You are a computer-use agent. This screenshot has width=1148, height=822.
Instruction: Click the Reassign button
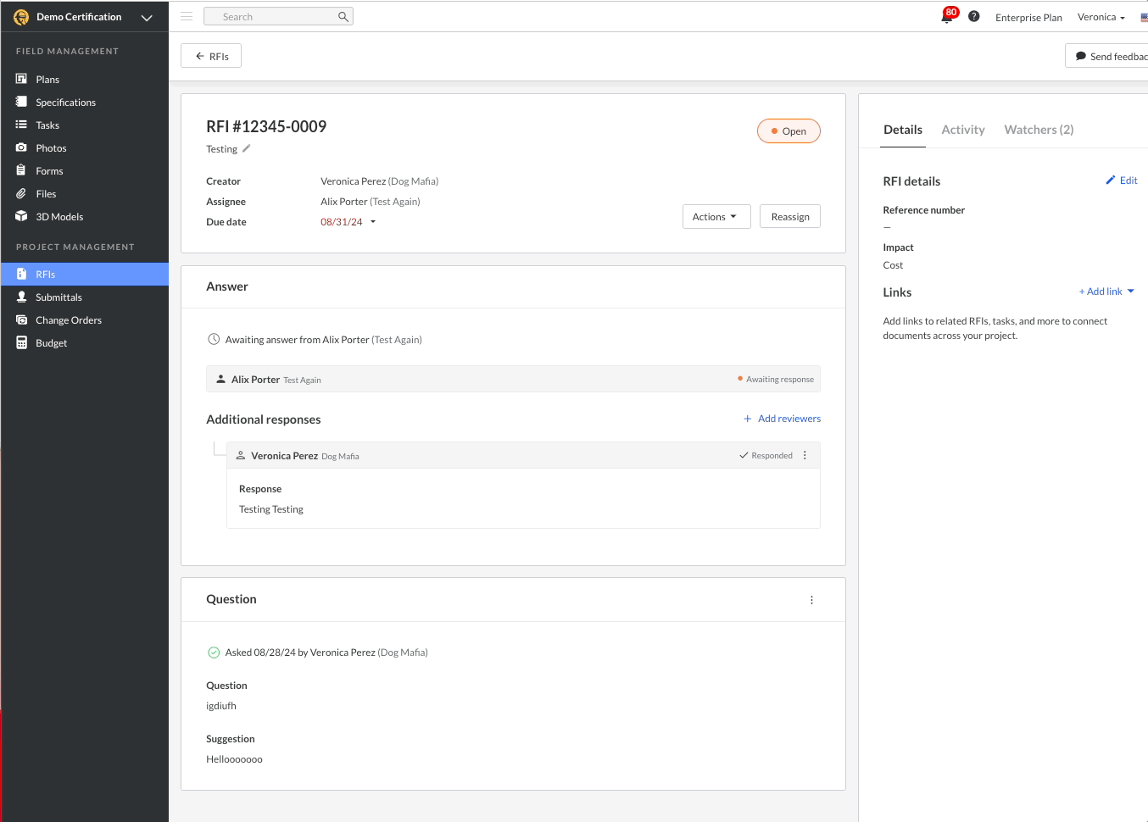789,217
